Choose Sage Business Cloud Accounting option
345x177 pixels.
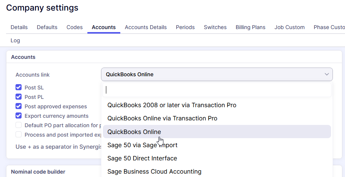(x=154, y=171)
